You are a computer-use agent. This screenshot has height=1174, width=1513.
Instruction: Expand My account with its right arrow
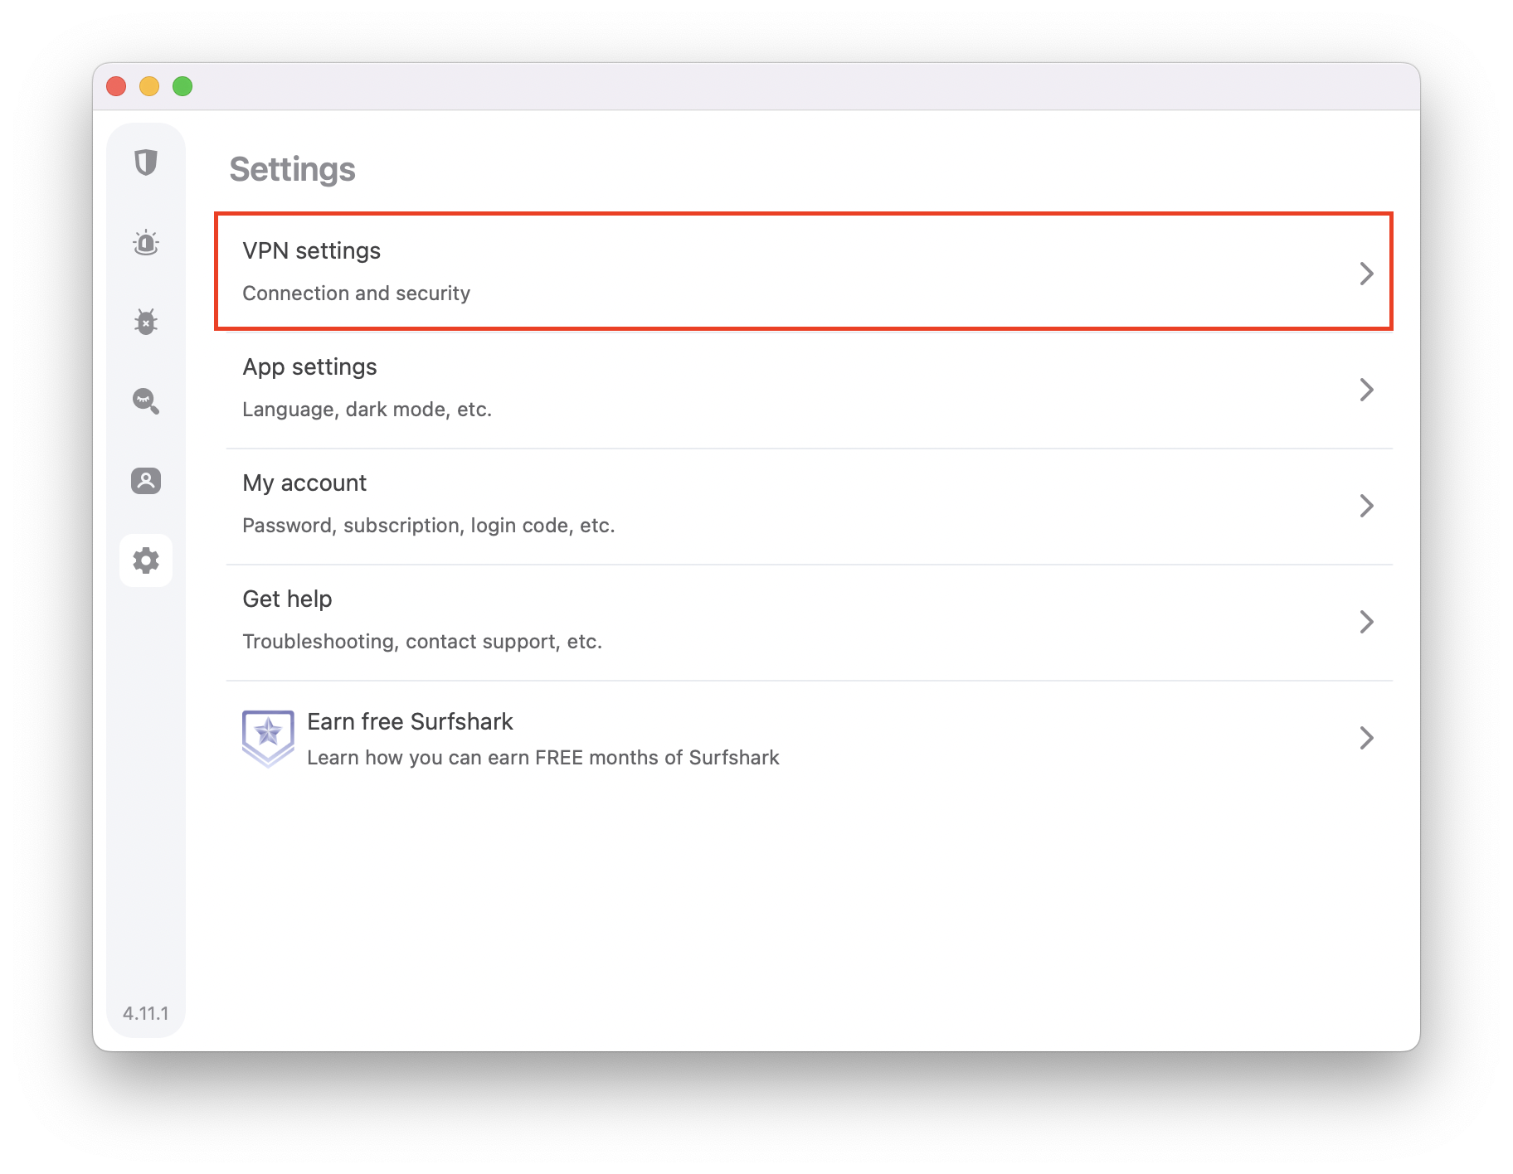(1366, 506)
